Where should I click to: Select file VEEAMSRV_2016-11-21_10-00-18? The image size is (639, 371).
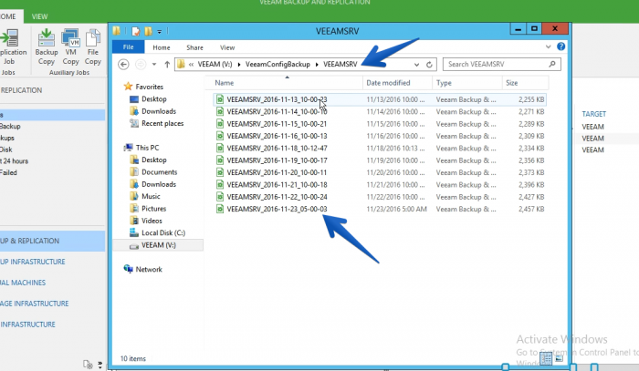pos(277,185)
